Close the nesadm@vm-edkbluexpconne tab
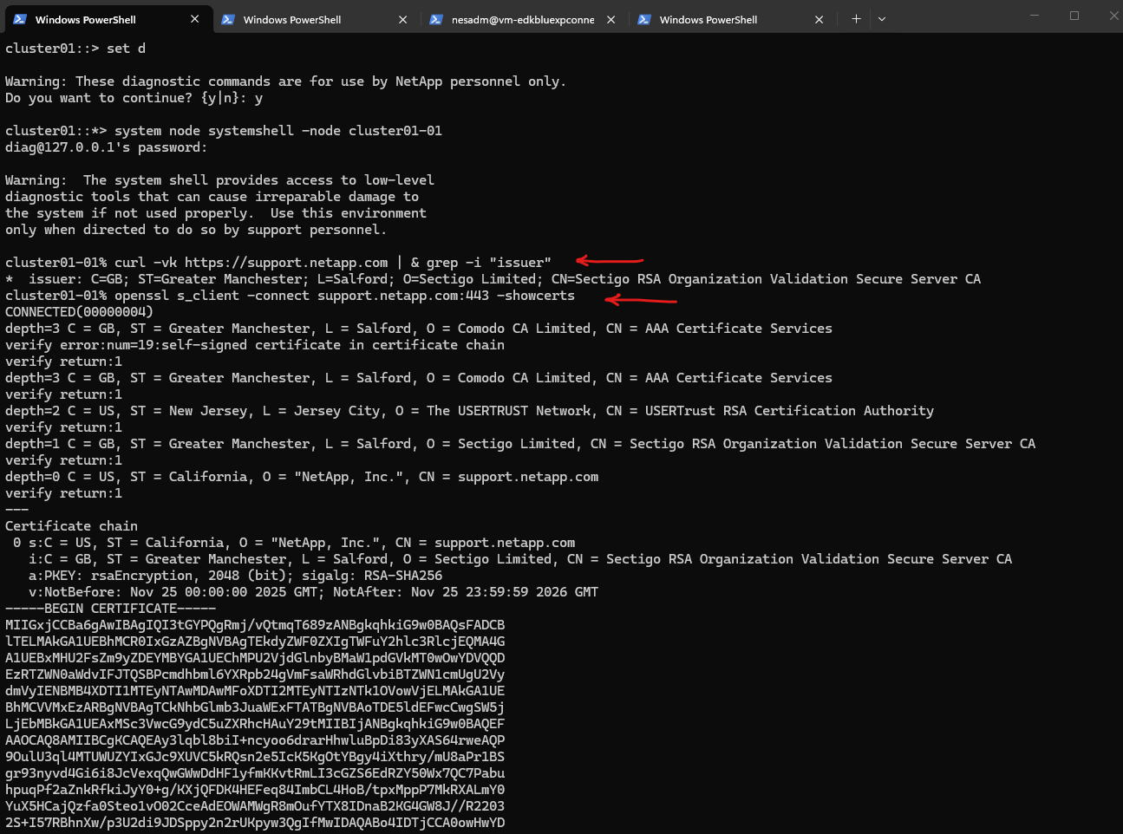1123x834 pixels. 610,19
